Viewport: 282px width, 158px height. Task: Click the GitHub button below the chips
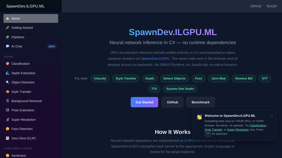point(172,102)
